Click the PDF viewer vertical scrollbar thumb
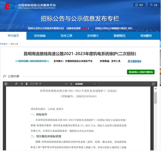This screenshot has height=151, width=161. (x=155, y=98)
